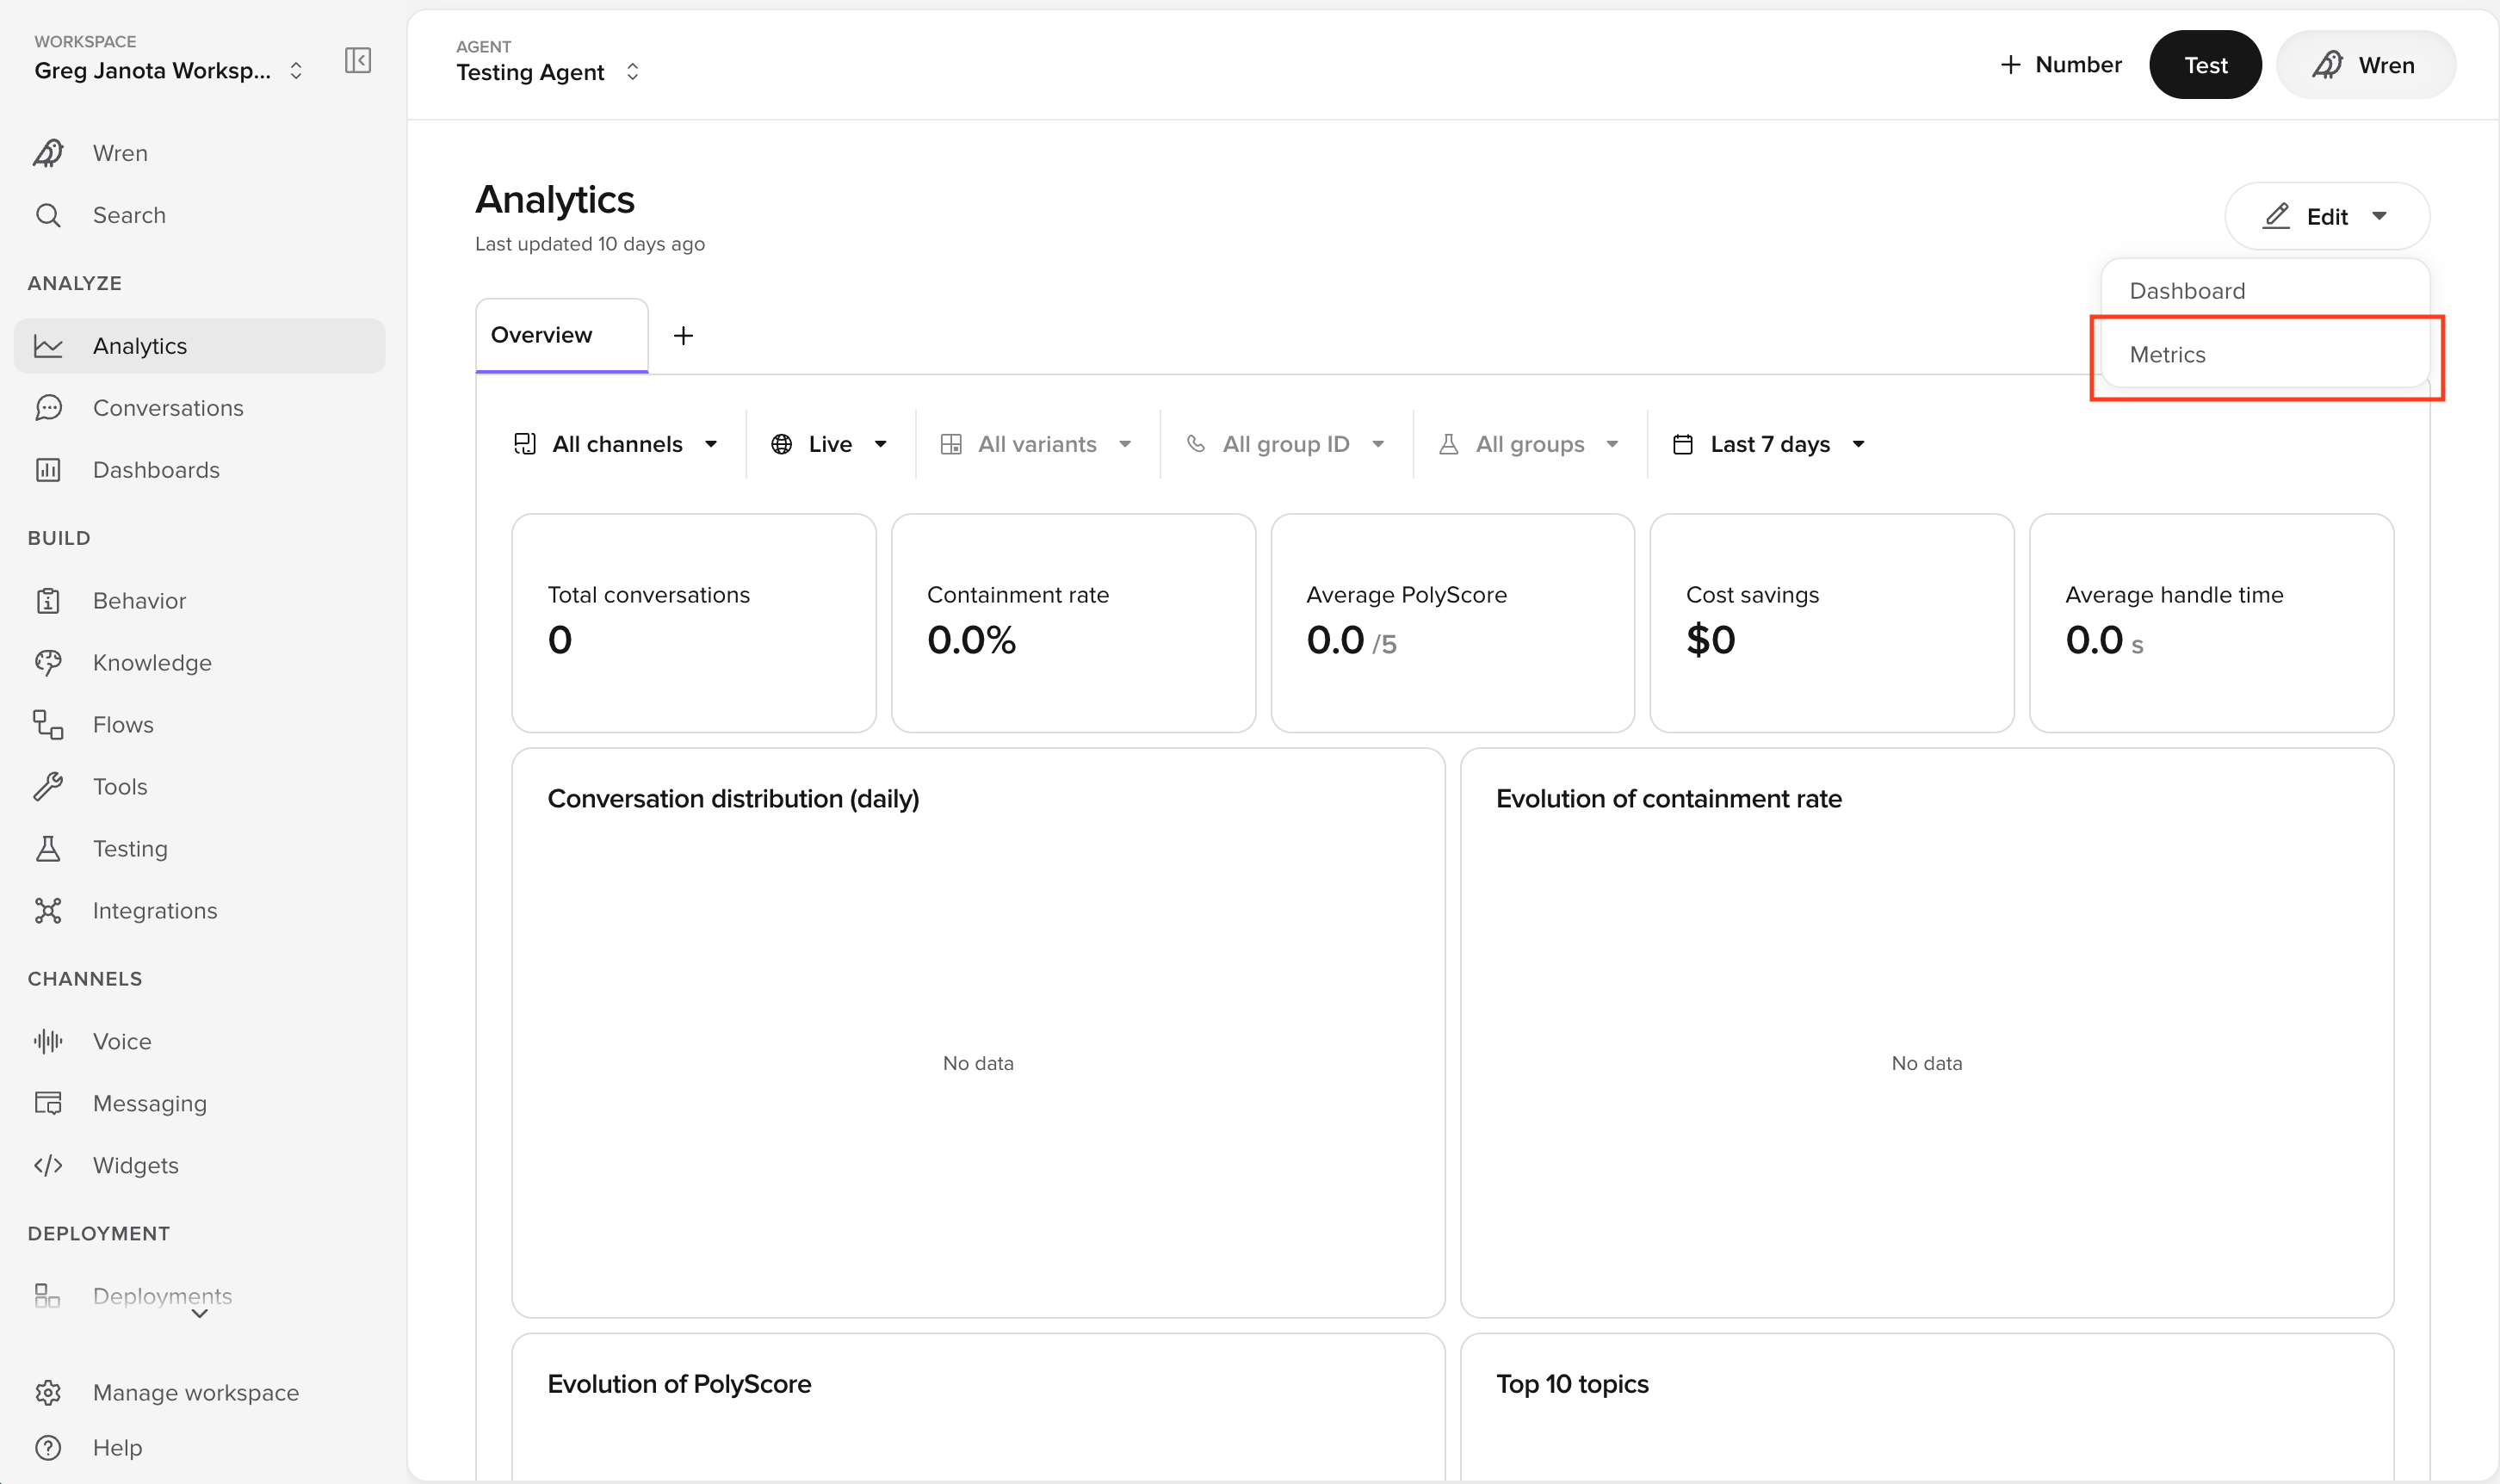
Task: Open the All groups dropdown
Action: coord(1530,444)
